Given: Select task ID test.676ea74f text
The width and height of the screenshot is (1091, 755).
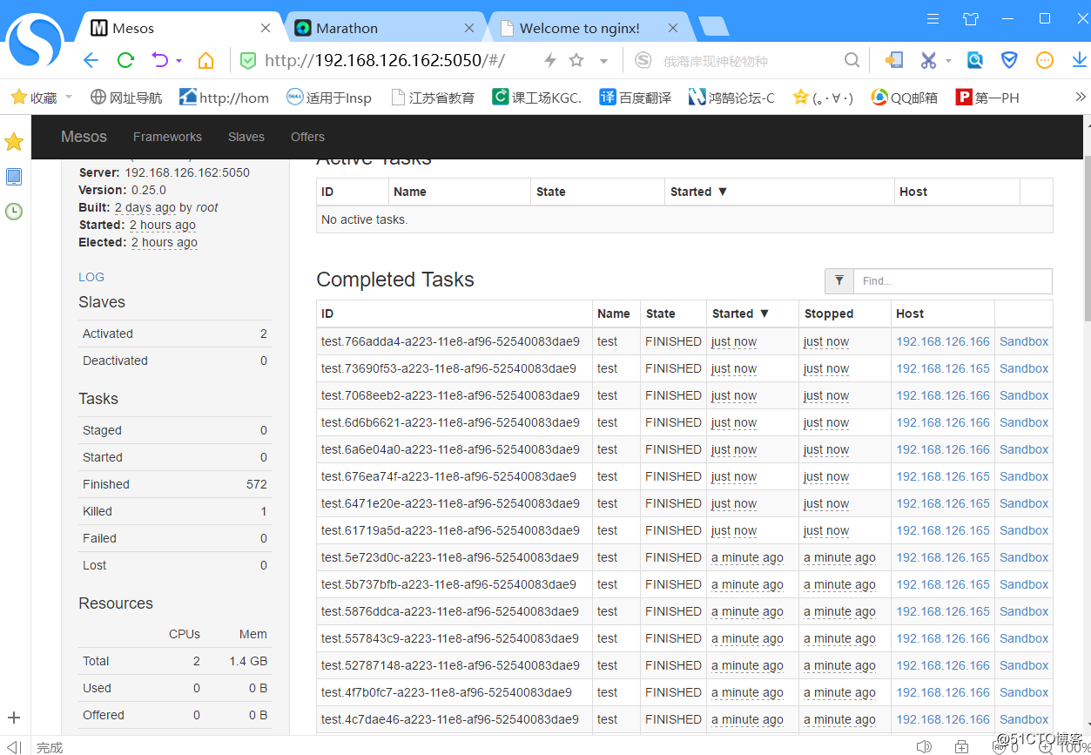Looking at the screenshot, I should (x=448, y=476).
